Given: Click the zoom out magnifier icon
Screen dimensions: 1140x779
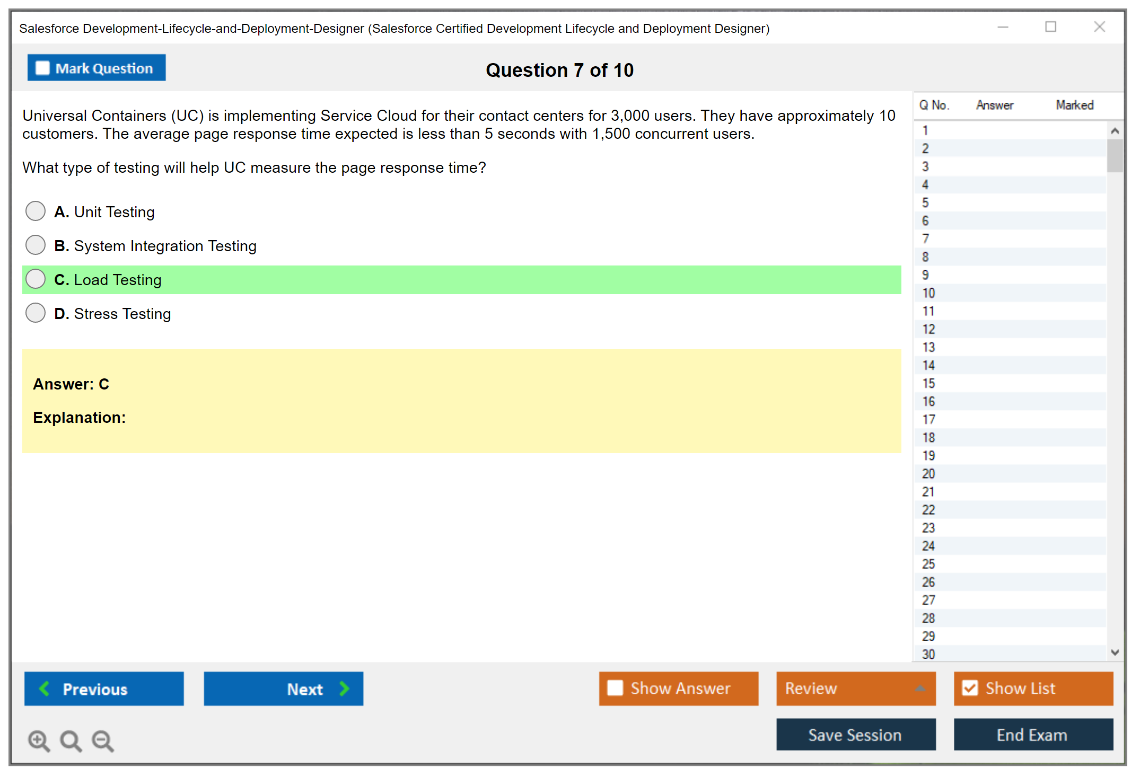Looking at the screenshot, I should coord(103,740).
